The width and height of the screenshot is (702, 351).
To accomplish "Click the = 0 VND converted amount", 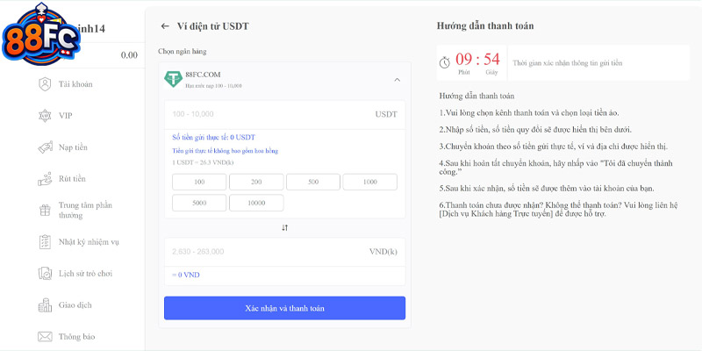I will click(186, 275).
